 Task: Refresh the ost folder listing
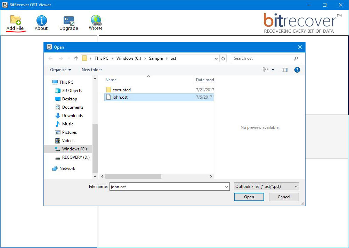point(223,58)
